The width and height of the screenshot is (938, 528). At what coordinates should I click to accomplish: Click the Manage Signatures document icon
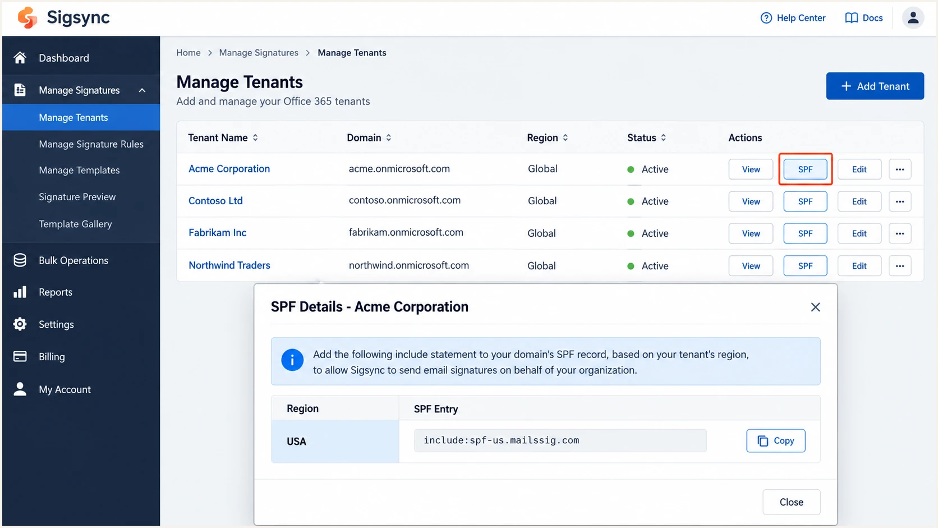20,90
